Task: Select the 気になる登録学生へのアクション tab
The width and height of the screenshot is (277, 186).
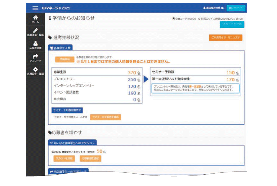Action: point(72,143)
